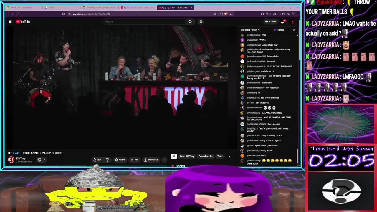Expand the Top chat replay dropdown

coord(250,30)
